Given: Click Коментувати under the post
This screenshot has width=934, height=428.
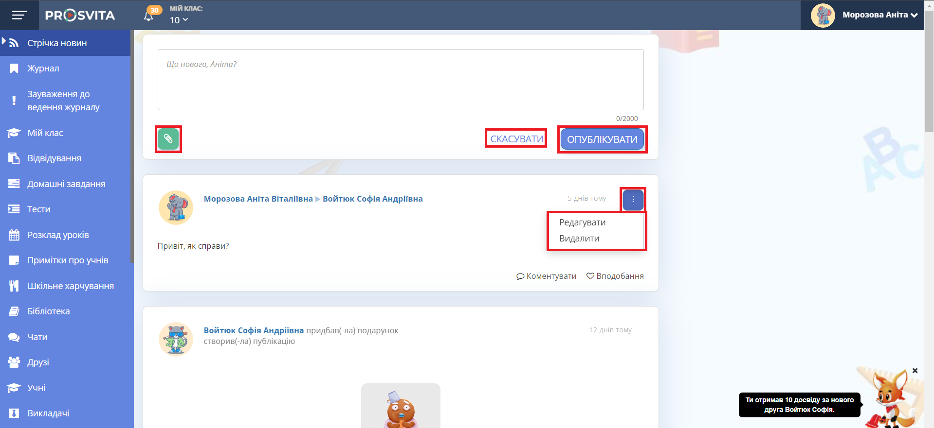Looking at the screenshot, I should [546, 276].
